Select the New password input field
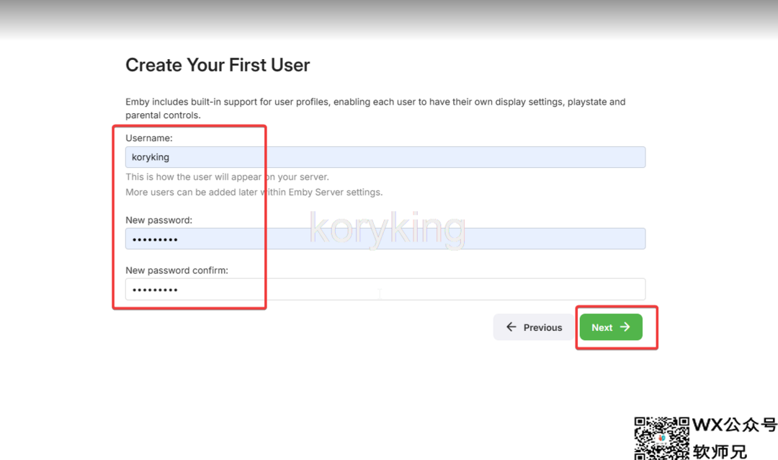This screenshot has height=460, width=778. point(385,239)
